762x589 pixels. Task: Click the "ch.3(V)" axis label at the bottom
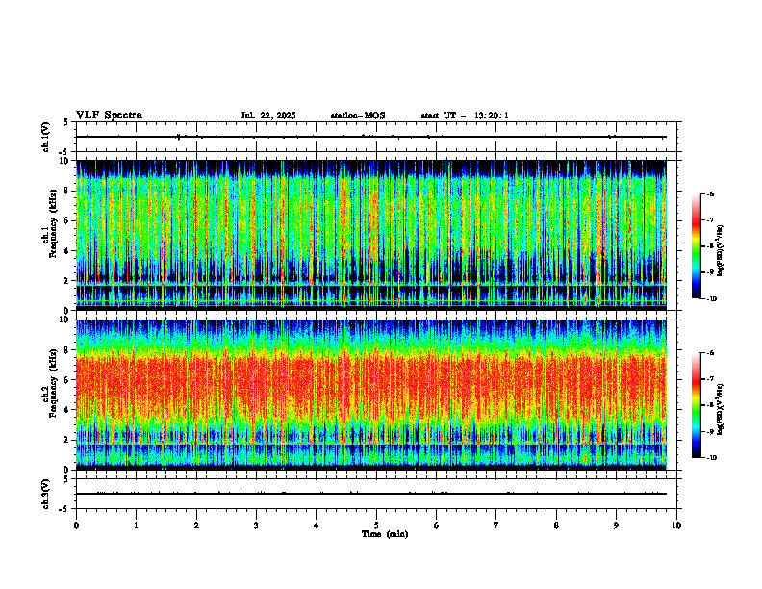point(46,494)
